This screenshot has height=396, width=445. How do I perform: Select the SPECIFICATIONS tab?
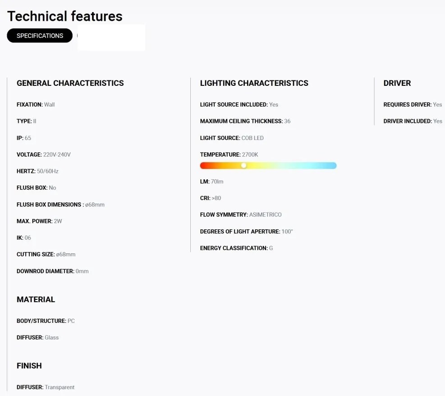40,36
